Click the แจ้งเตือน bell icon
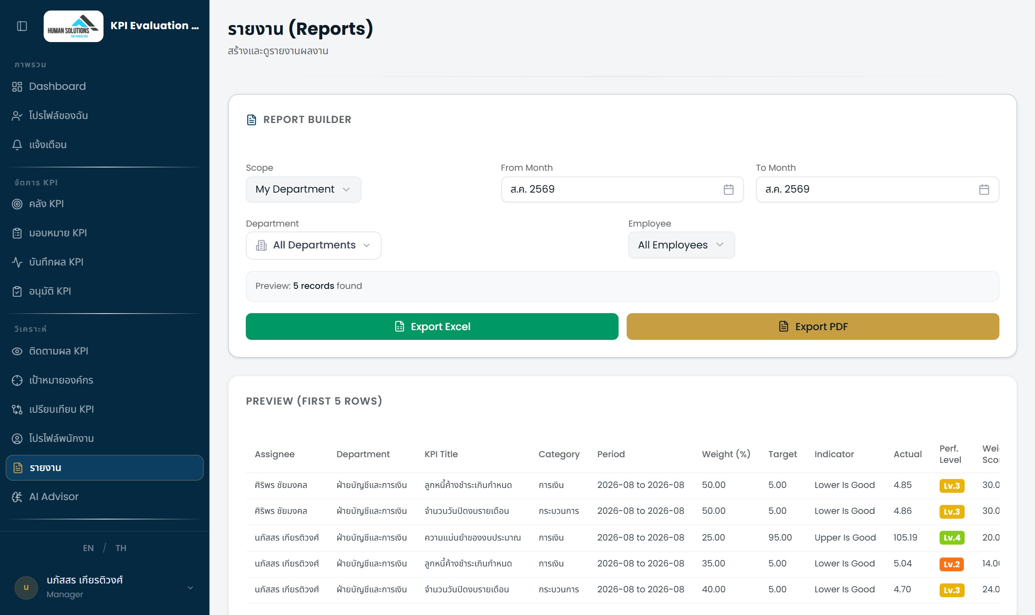The height and width of the screenshot is (615, 1035). tap(17, 144)
